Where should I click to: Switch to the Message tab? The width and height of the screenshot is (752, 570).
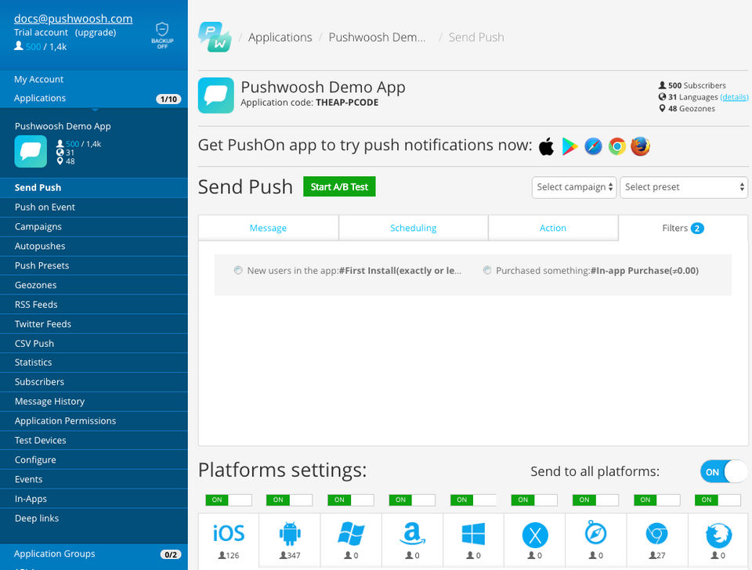[268, 228]
